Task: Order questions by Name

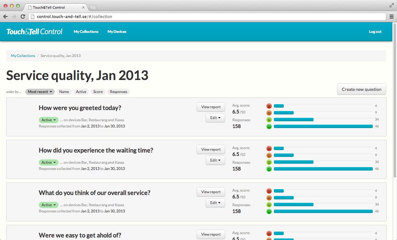Action: click(x=64, y=92)
